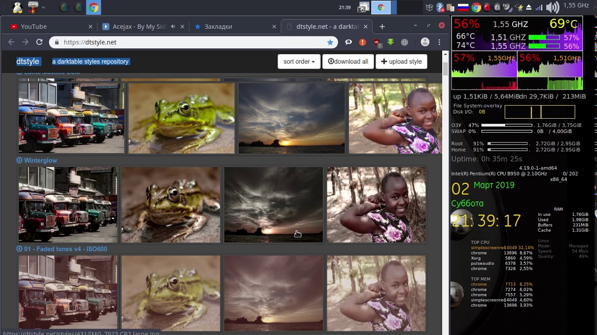Open the speech bubble extension
The width and height of the screenshot is (597, 335).
[x=348, y=42]
